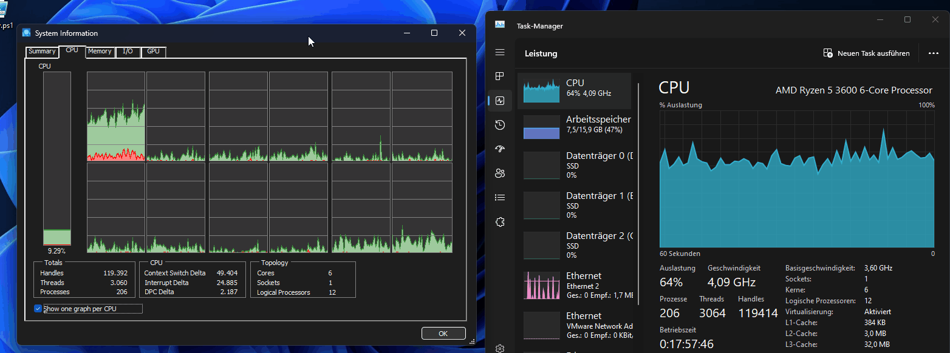Screen dimensions: 950x353
Task: Select Datenträger 2 in performance list
Action: point(575,245)
